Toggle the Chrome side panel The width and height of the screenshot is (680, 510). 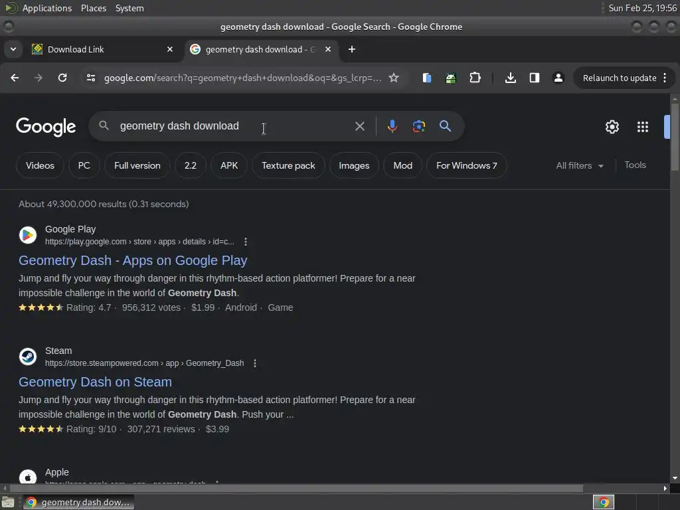[535, 78]
